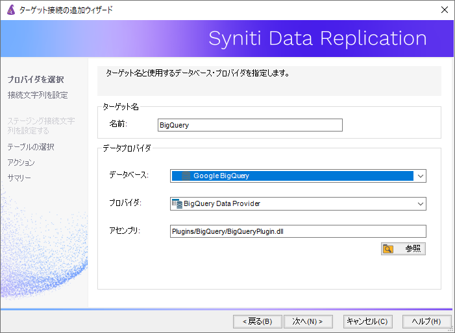Click the 名前 input field containing BigQuery
Viewport: 455px width, 333px height.
click(x=250, y=125)
